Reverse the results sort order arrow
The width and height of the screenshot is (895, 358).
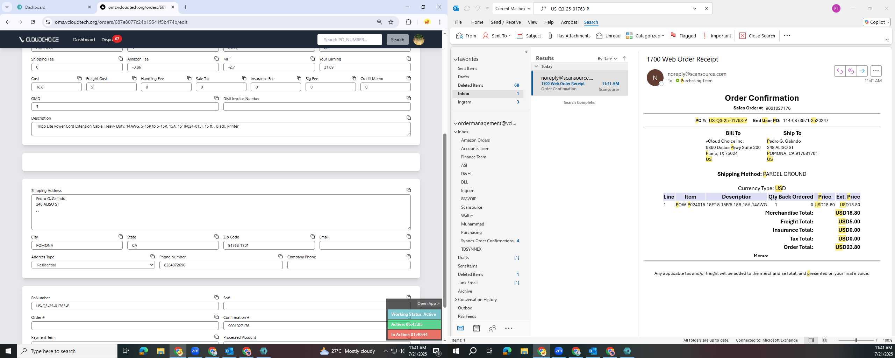[x=624, y=58]
